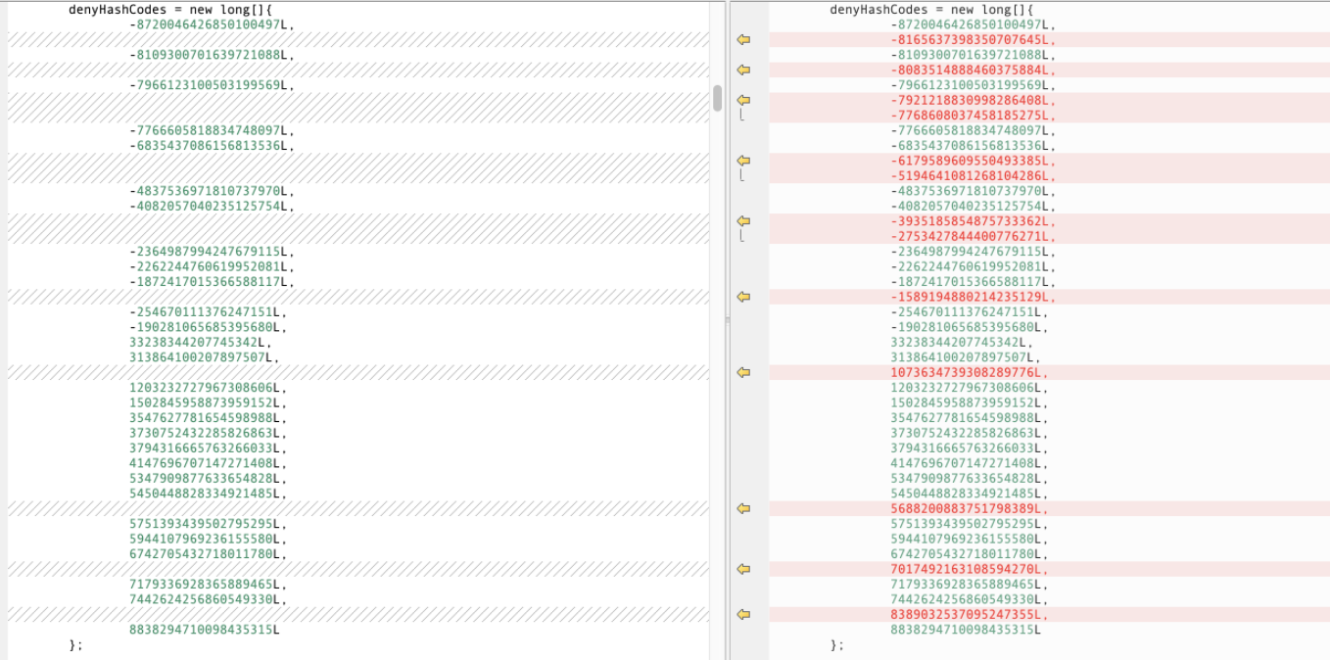The image size is (1330, 660).
Task: Click the left pane's vertical scrollbar thumb
Action: tap(717, 98)
